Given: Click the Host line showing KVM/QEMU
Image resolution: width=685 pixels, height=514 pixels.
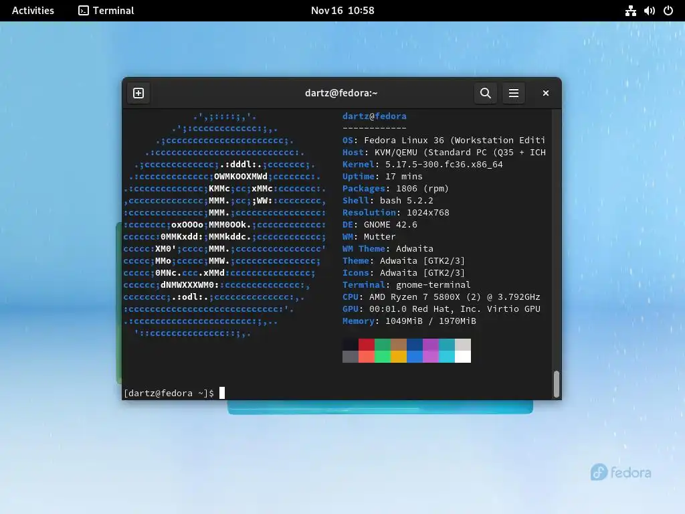Looking at the screenshot, I should [444, 152].
